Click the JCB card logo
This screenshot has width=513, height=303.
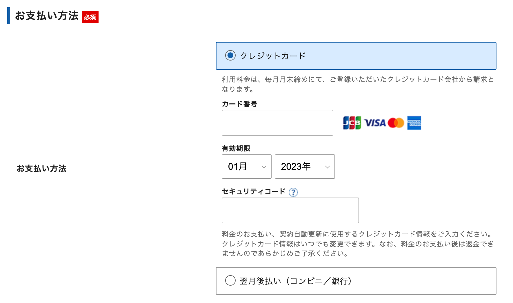[x=352, y=123]
